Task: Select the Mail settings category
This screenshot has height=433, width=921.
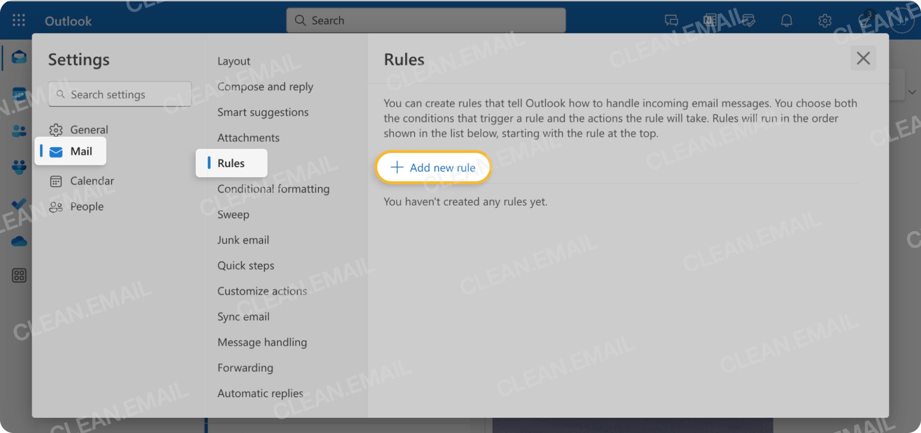Action: click(x=81, y=151)
